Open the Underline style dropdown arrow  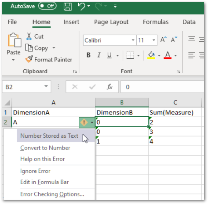117,56
